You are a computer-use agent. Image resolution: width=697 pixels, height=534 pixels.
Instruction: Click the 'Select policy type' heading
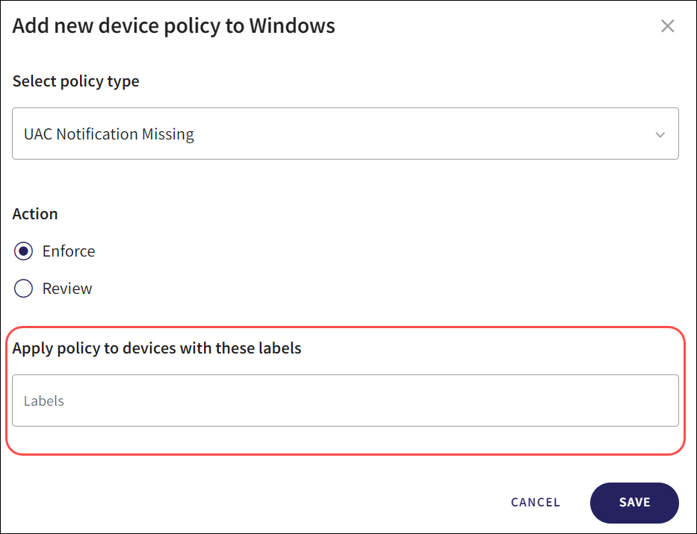click(76, 81)
